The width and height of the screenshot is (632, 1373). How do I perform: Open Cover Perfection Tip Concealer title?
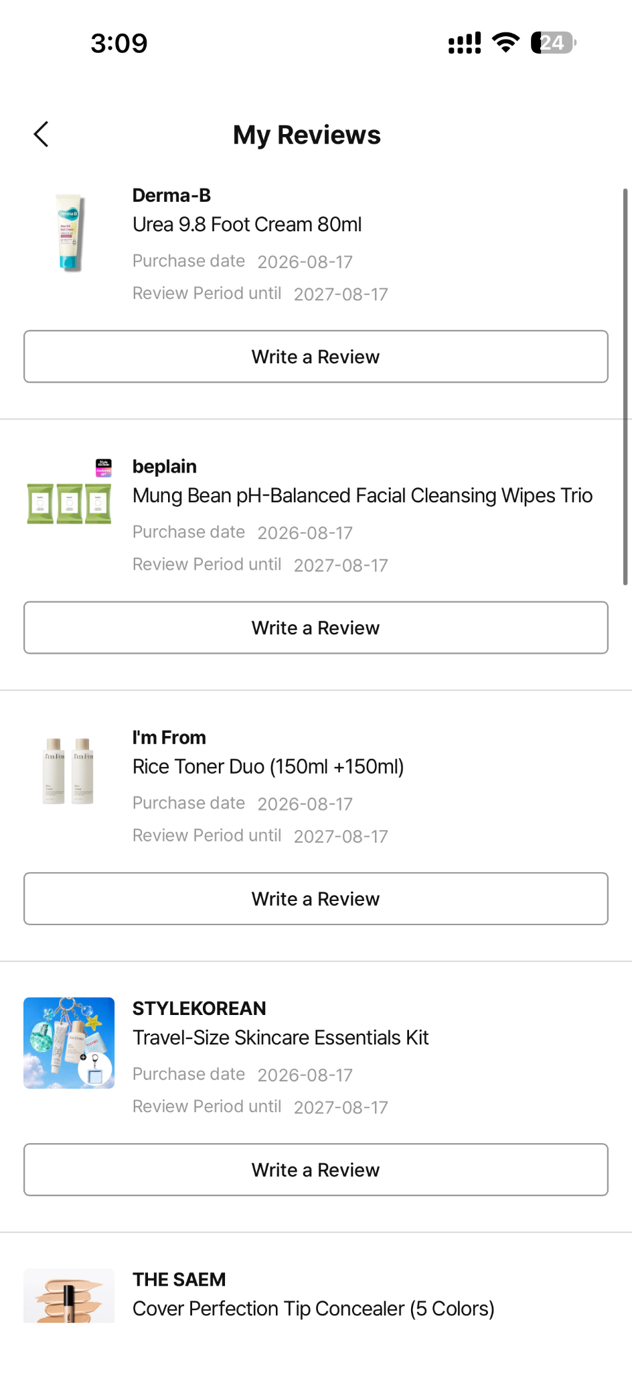pyautogui.click(x=313, y=1309)
